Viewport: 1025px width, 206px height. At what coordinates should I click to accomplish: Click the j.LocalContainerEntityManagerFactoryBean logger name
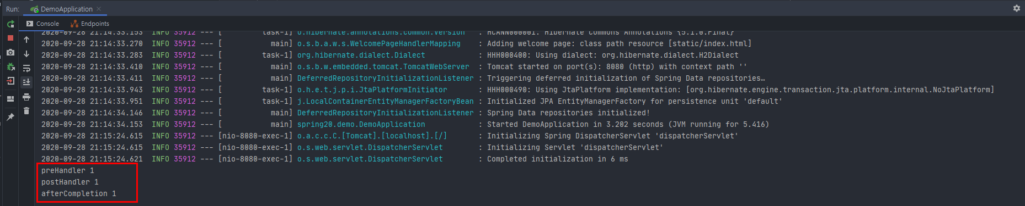386,101
